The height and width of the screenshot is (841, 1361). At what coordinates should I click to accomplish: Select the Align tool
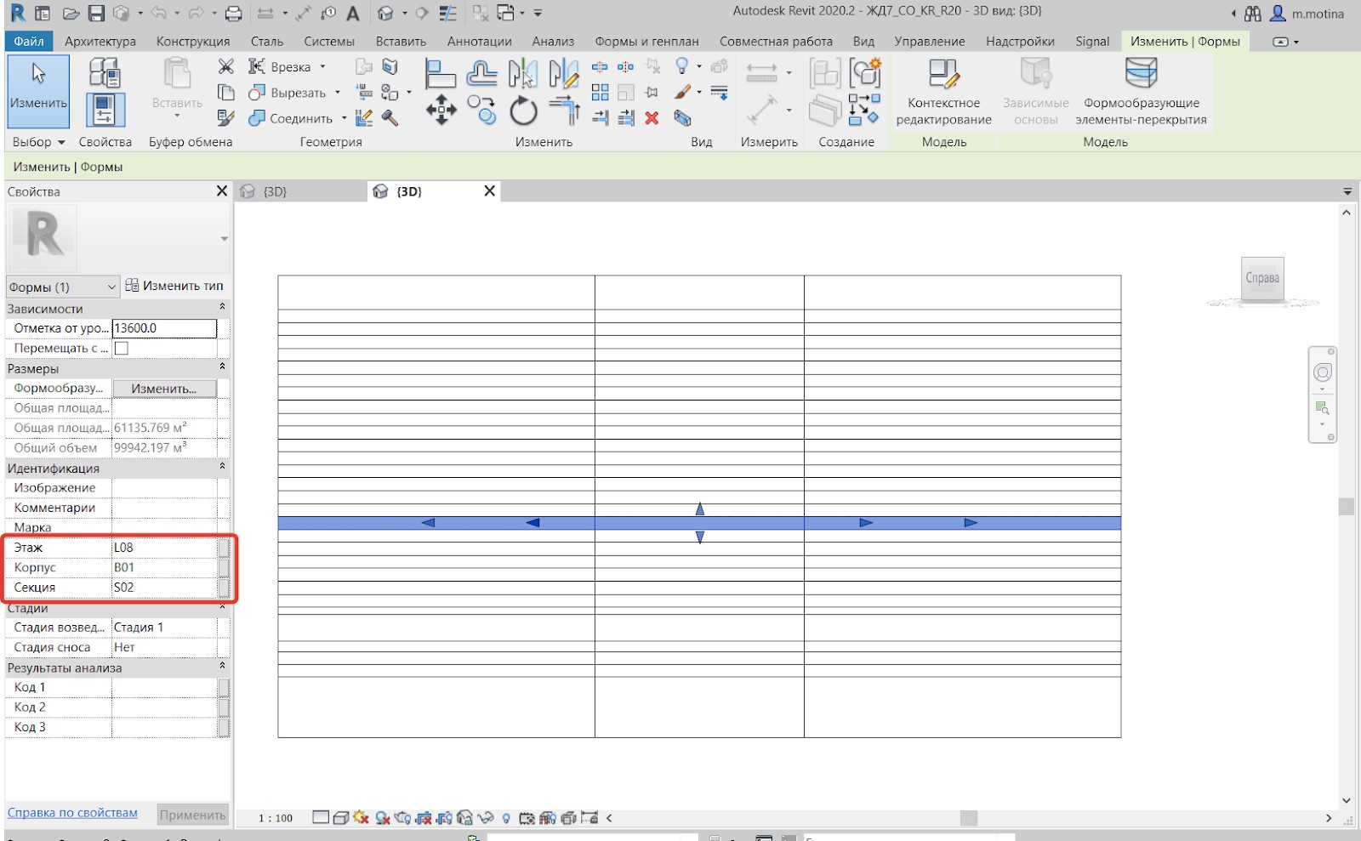(440, 74)
